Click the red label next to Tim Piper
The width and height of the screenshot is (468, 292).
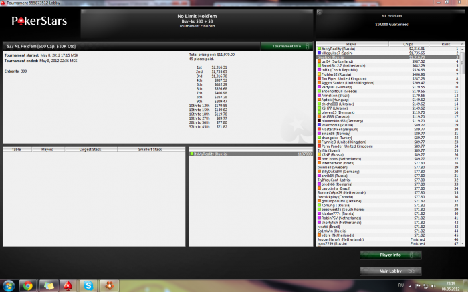point(319,78)
